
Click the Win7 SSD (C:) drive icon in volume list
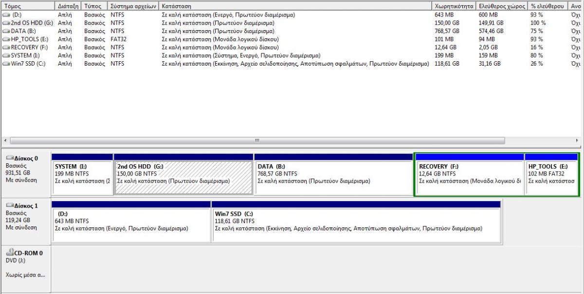(x=6, y=64)
